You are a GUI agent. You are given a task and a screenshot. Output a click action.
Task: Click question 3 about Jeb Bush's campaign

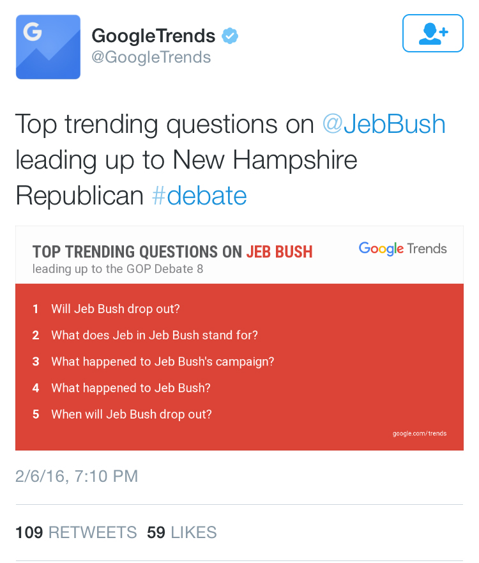pyautogui.click(x=163, y=362)
